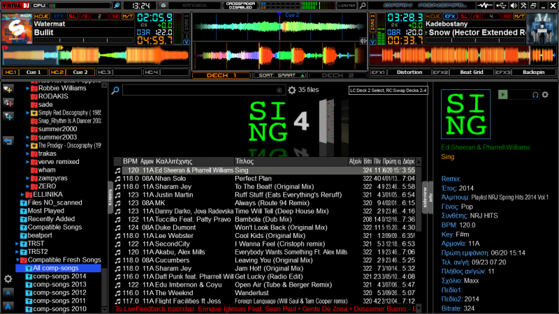Viewport: 559px width, 314px height.
Task: Sort by the BPM column header
Action: click(130, 161)
